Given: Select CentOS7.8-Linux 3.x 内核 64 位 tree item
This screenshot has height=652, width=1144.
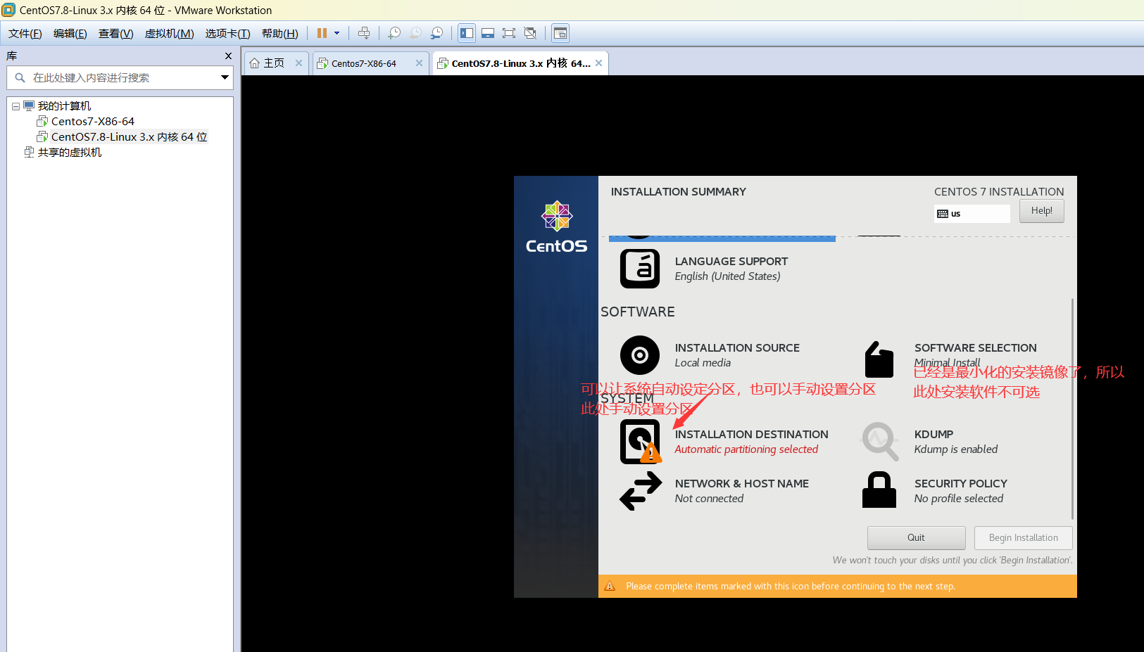Looking at the screenshot, I should 129,137.
